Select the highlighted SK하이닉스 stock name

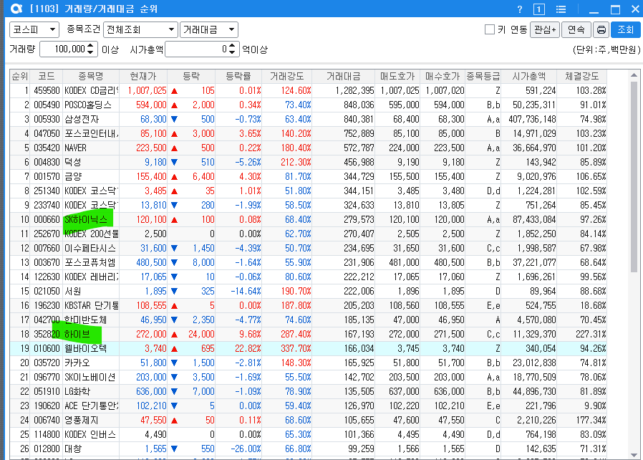pyautogui.click(x=86, y=220)
